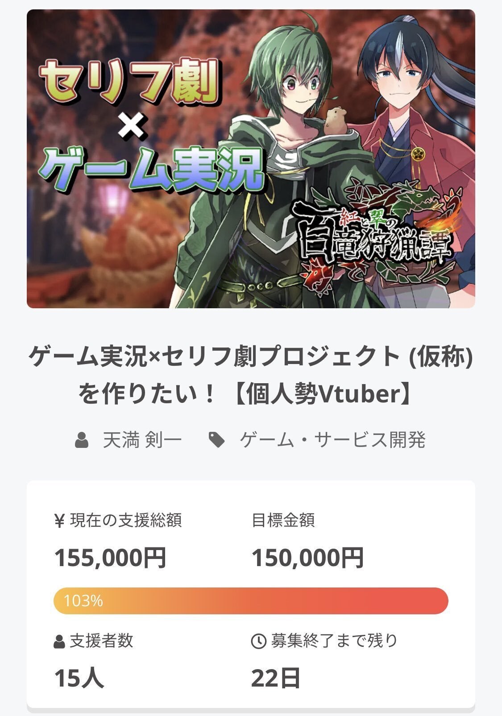Click the 103% funding progress bar
This screenshot has width=502, height=716.
[251, 601]
